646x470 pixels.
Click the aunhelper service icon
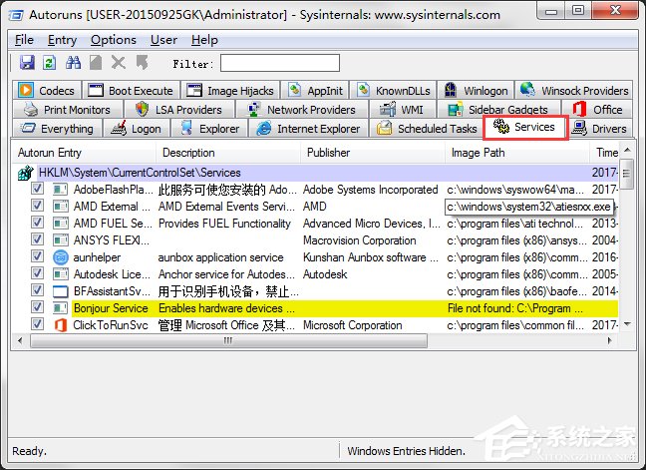60,256
